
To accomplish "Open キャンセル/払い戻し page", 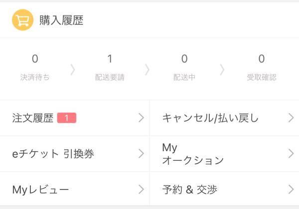I will pyautogui.click(x=224, y=118).
